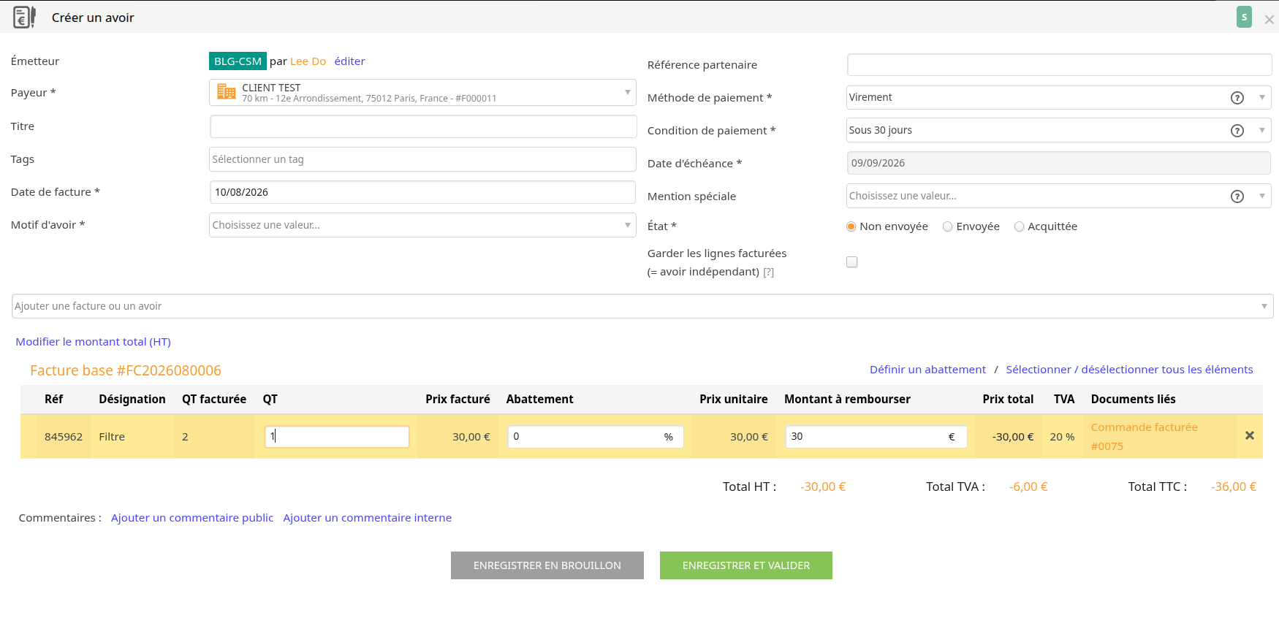The width and height of the screenshot is (1279, 618).
Task: Expand the Mention spéciale dropdown arrow
Action: coord(1262,197)
